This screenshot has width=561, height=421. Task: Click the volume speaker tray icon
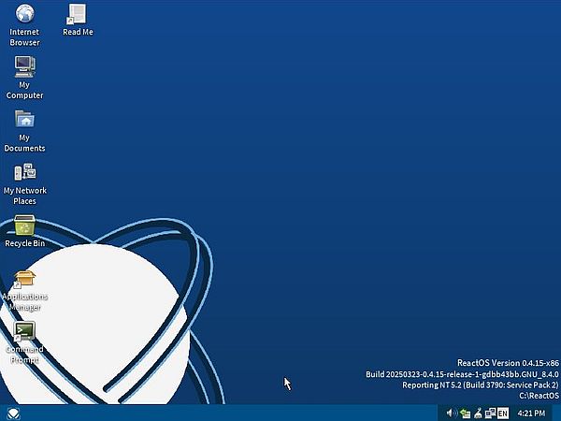(451, 413)
